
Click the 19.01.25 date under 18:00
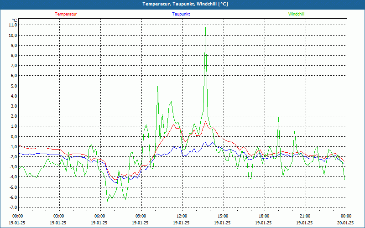(263, 223)
